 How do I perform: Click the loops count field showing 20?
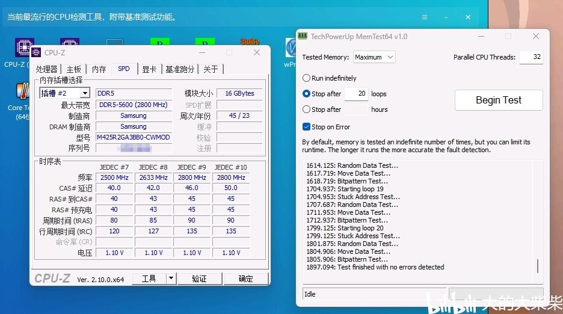pos(356,94)
